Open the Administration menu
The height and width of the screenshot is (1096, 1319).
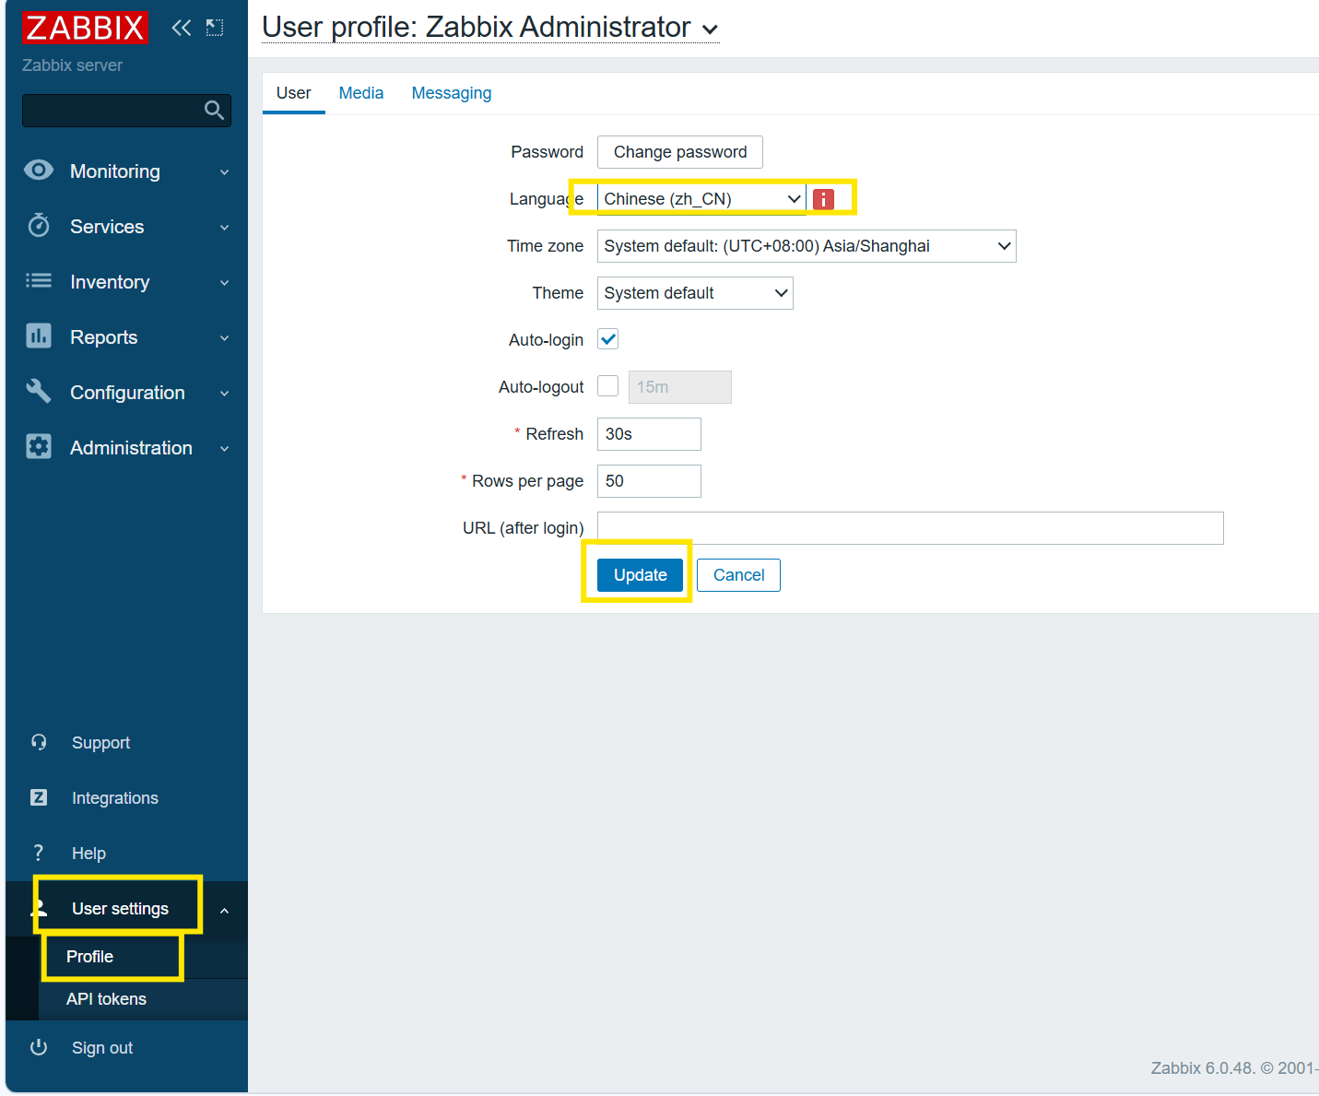coord(132,448)
